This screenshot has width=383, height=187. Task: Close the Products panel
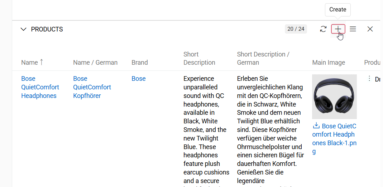(370, 29)
